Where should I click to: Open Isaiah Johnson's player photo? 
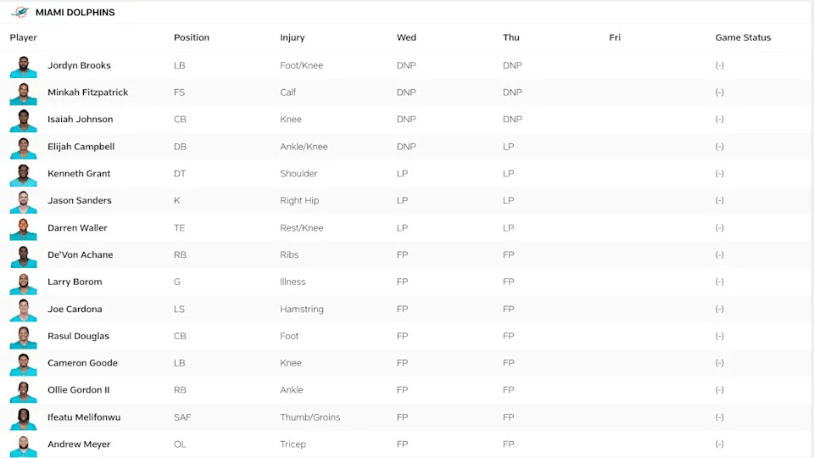[24, 120]
